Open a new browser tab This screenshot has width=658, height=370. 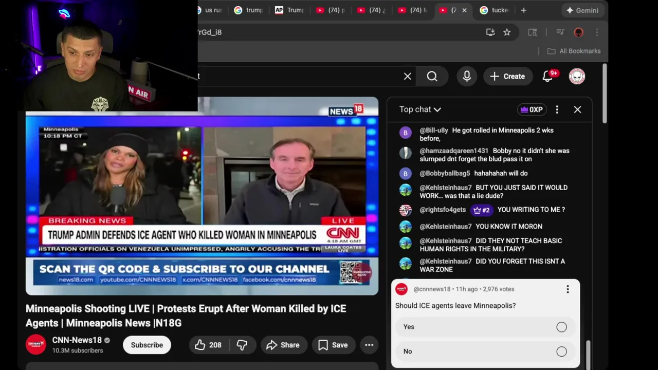523,10
